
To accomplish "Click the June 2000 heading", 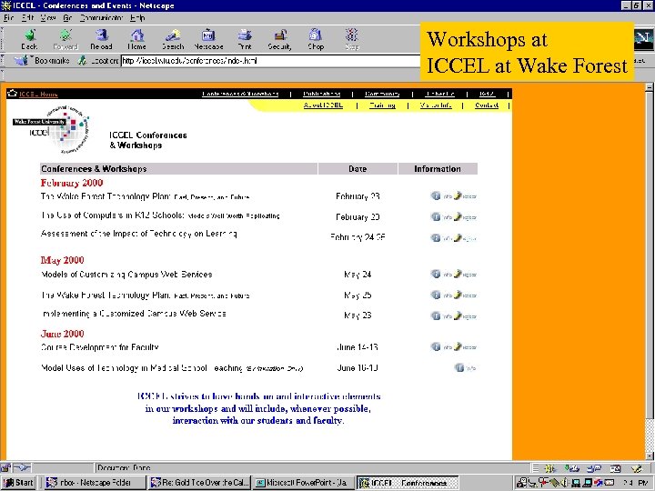I will (62, 334).
